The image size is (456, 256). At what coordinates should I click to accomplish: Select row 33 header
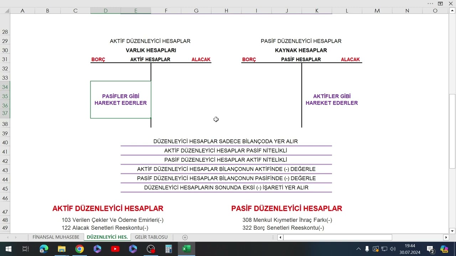point(5,78)
